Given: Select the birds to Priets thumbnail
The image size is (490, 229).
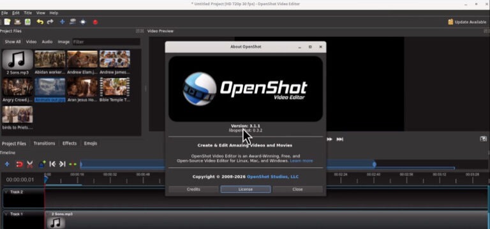Looking at the screenshot, I should pos(17,114).
